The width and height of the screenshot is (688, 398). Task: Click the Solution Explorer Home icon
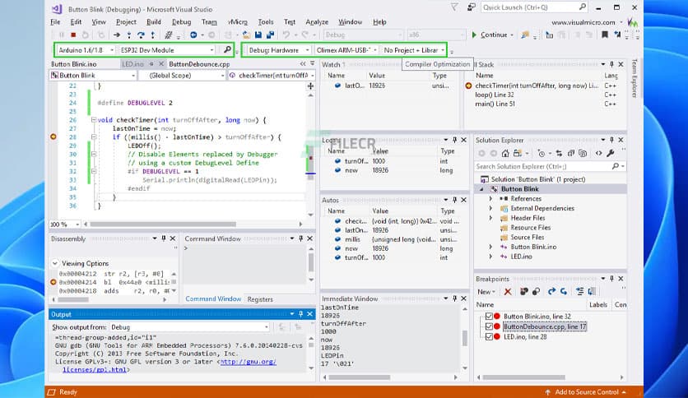point(505,153)
